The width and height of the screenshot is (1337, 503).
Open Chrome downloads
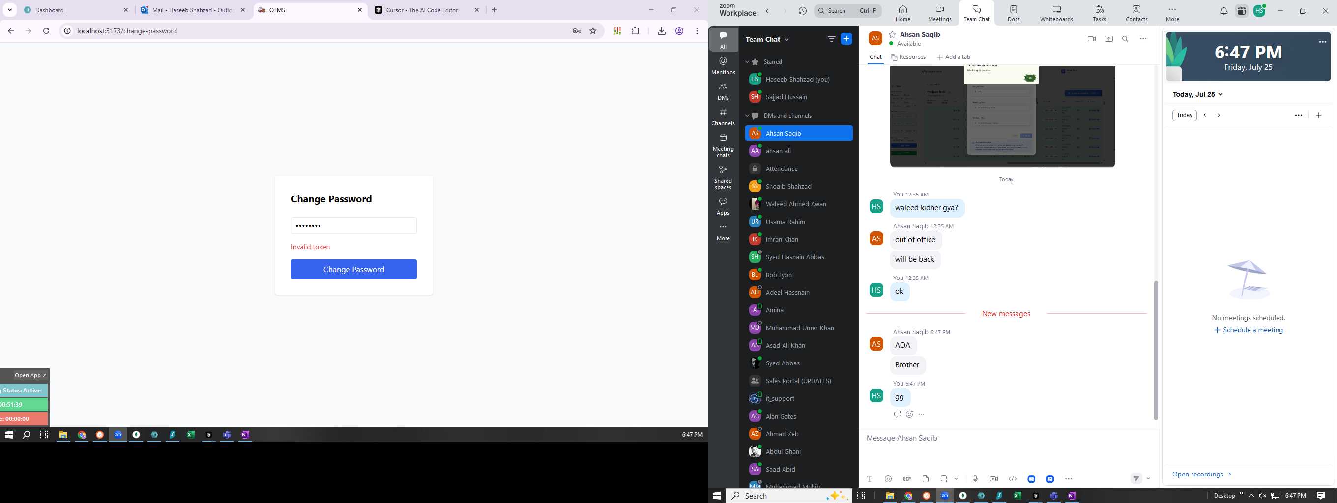(x=661, y=31)
